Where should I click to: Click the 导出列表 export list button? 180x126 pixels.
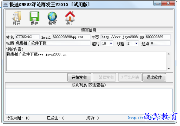pyautogui.click(x=130, y=77)
